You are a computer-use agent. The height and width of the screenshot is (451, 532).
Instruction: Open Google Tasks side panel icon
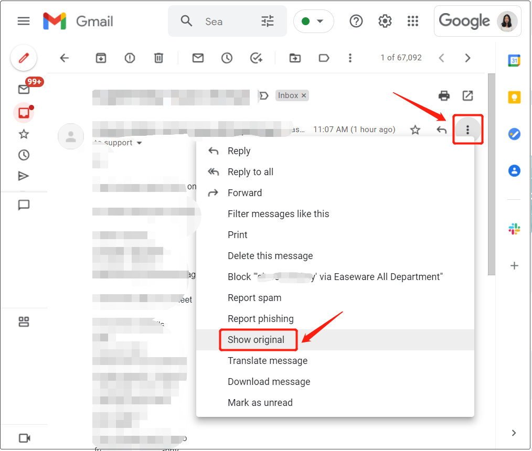point(514,134)
